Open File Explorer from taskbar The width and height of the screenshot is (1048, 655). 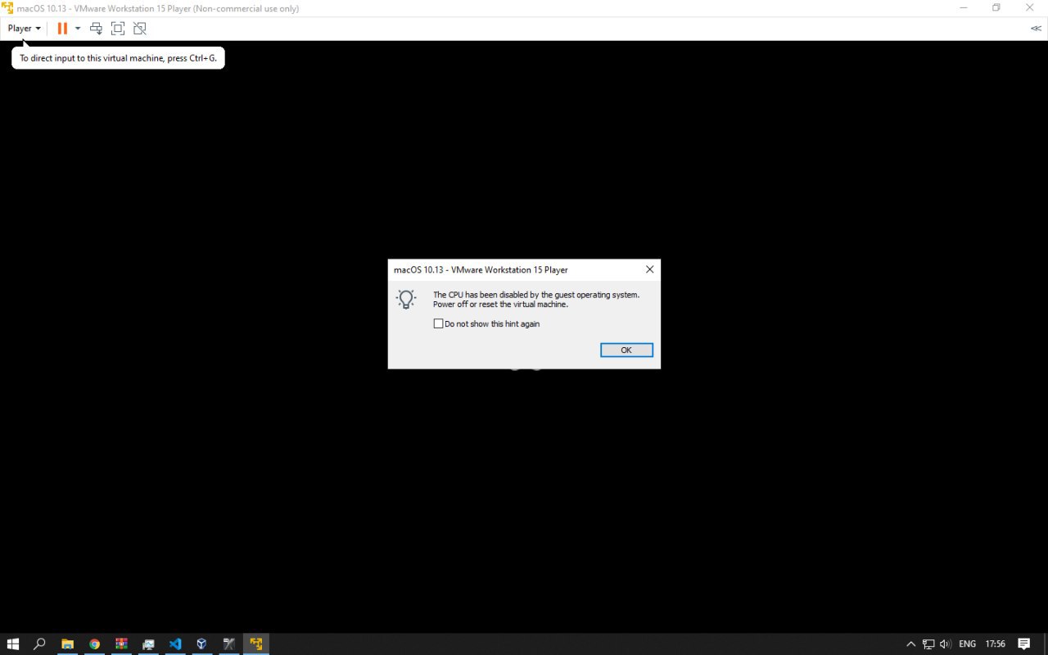click(x=67, y=644)
